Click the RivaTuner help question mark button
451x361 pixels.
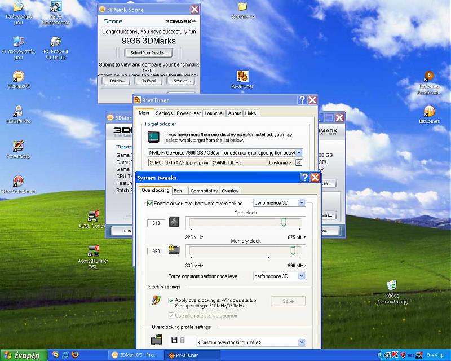302,100
